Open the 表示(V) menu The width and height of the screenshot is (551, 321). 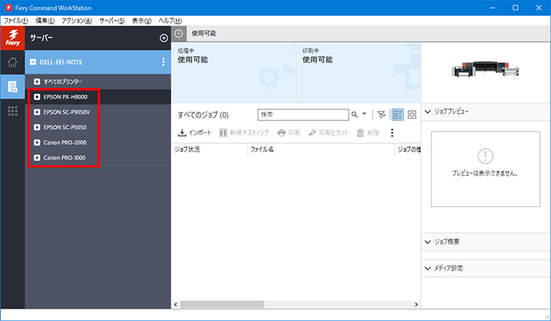[142, 20]
